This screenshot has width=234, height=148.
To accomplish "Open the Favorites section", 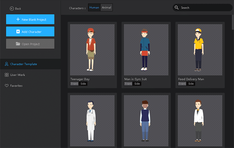I will [16, 86].
